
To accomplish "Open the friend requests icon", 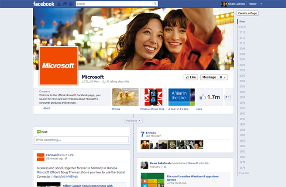I will pos(59,4).
